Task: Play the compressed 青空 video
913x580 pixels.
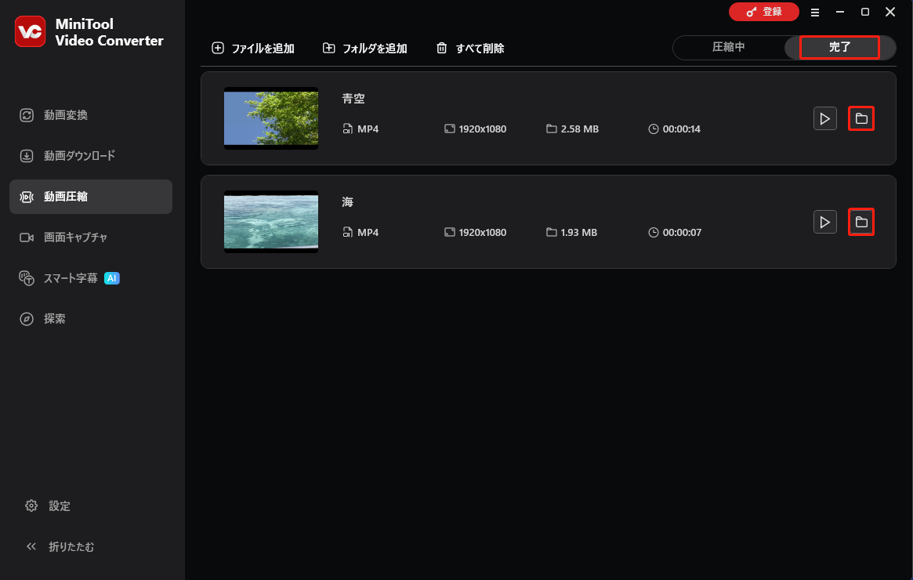Action: [824, 118]
